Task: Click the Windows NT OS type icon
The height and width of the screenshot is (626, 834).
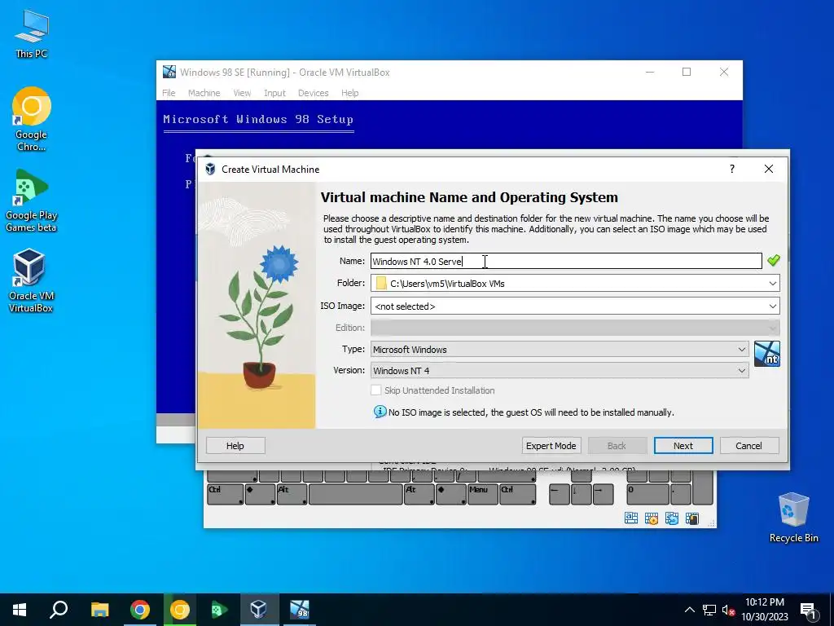Action: [x=767, y=354]
